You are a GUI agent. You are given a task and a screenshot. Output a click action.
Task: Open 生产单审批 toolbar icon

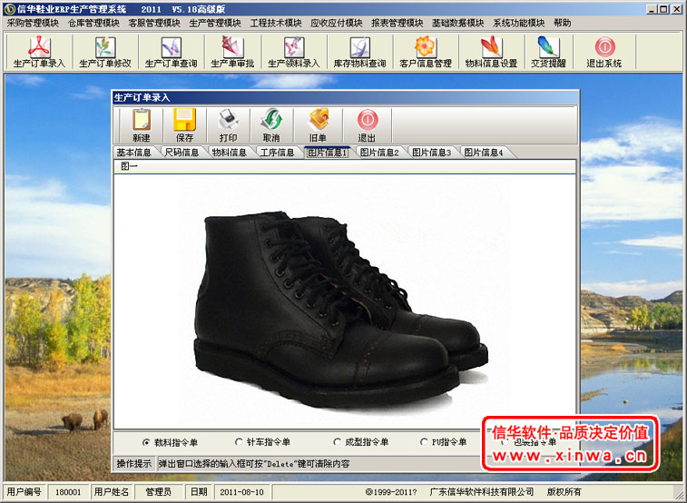click(232, 52)
